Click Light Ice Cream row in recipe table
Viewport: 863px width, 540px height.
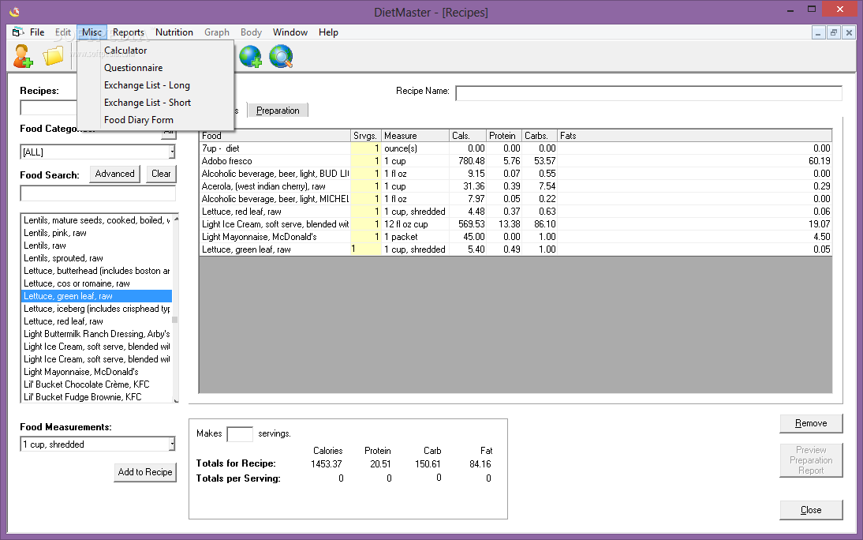(515, 225)
